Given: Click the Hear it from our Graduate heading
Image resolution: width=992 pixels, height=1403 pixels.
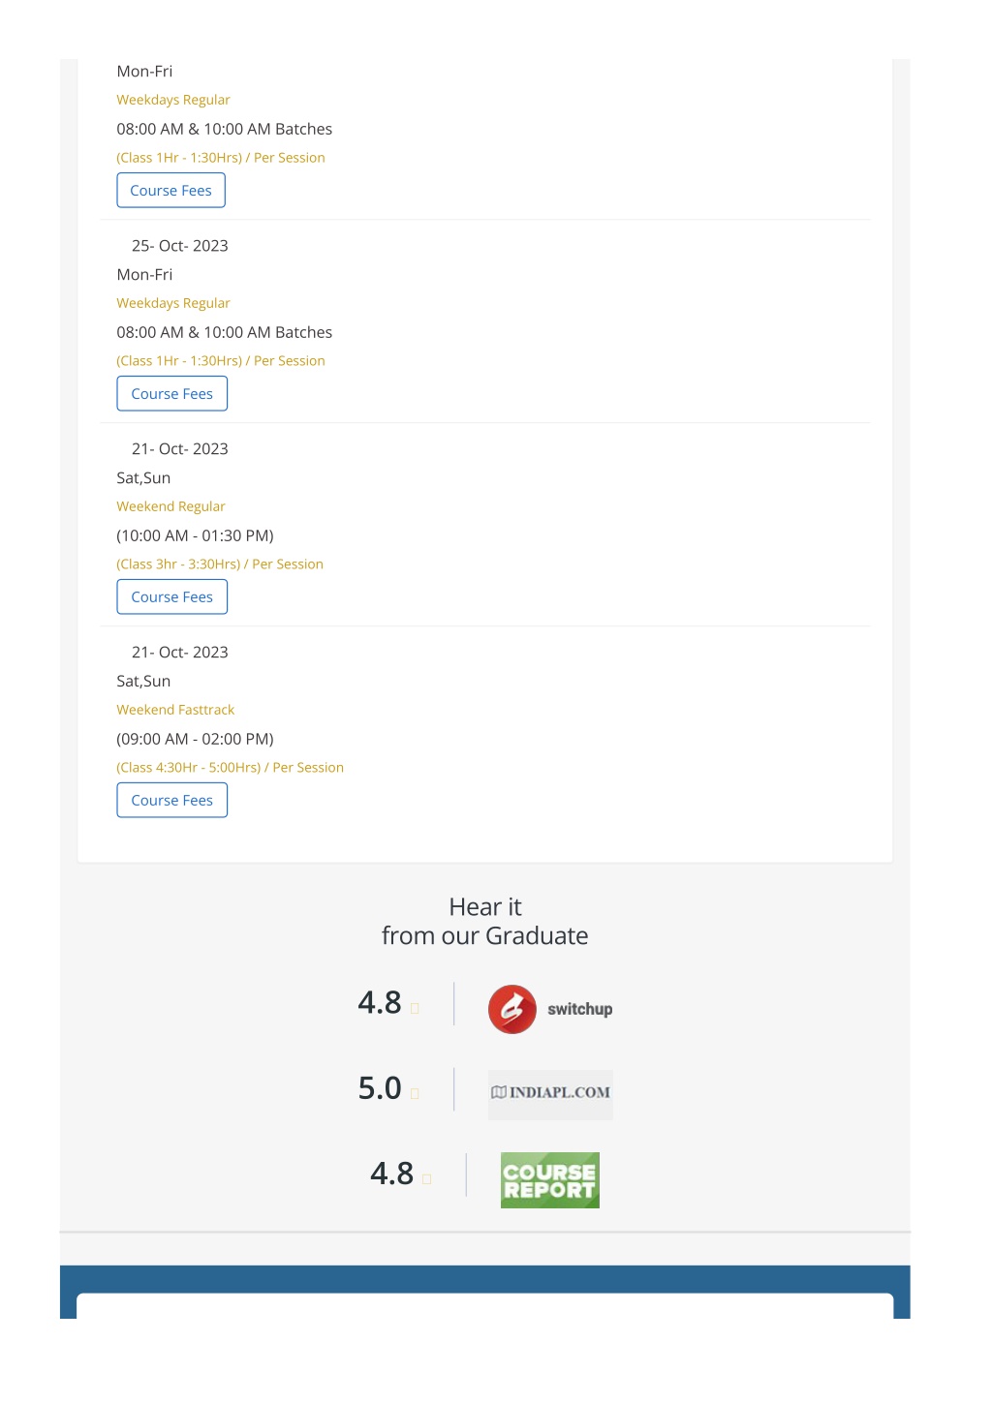Looking at the screenshot, I should point(484,921).
